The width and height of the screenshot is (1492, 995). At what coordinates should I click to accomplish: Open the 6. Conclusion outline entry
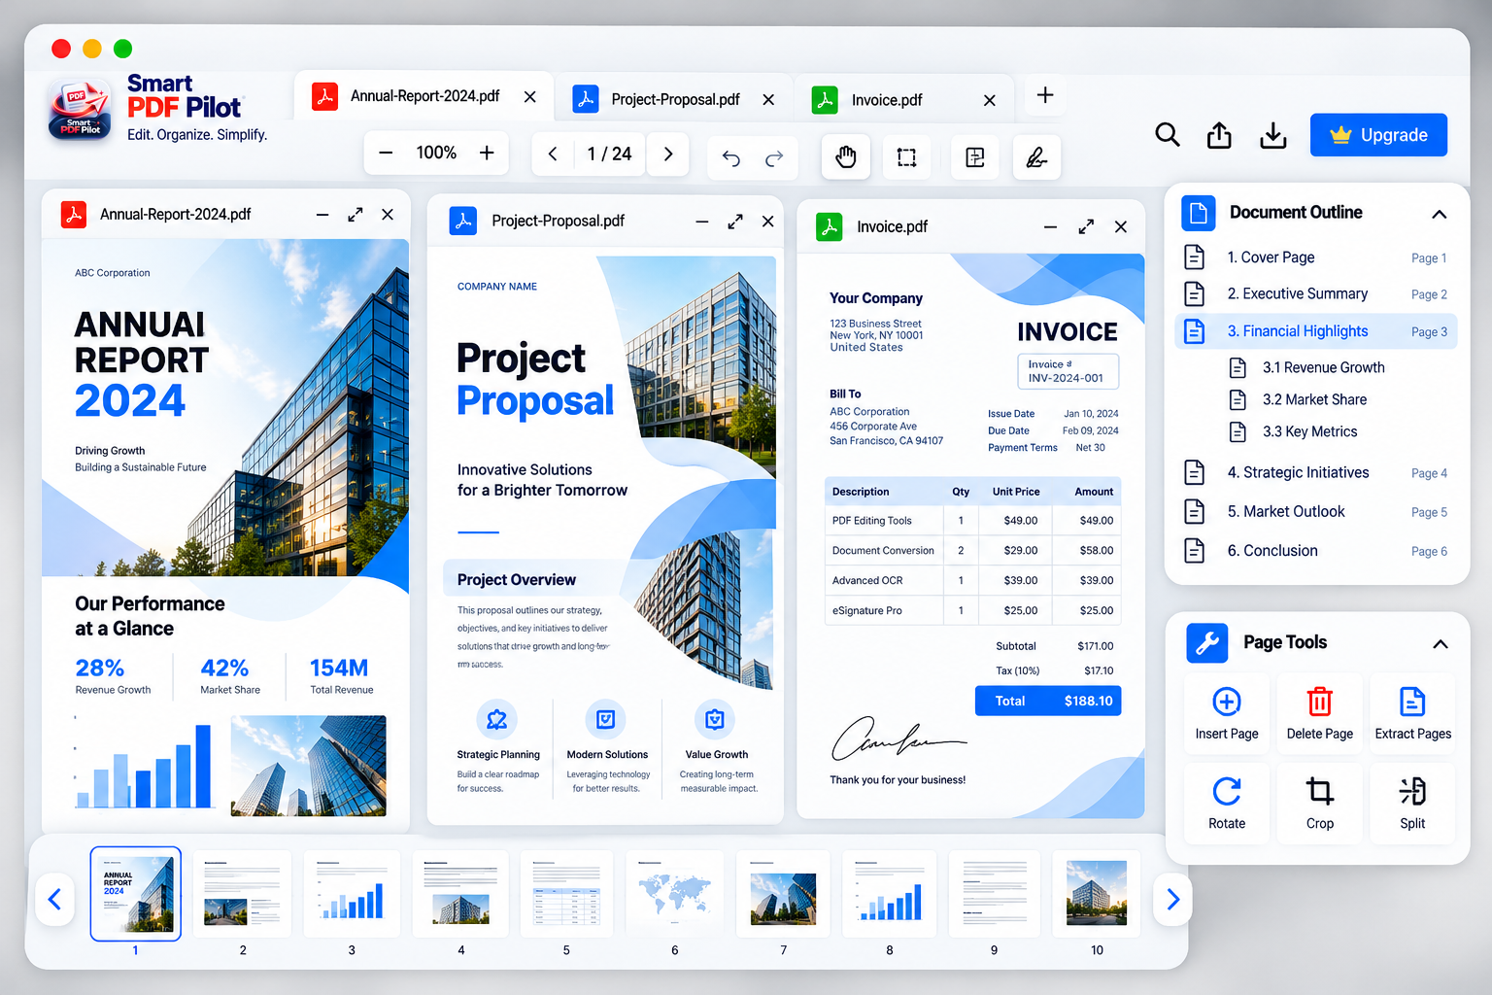1316,551
